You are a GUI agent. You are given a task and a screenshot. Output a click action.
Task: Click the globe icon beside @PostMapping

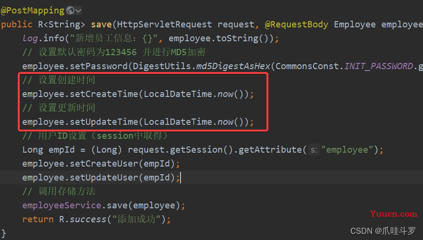pos(71,10)
